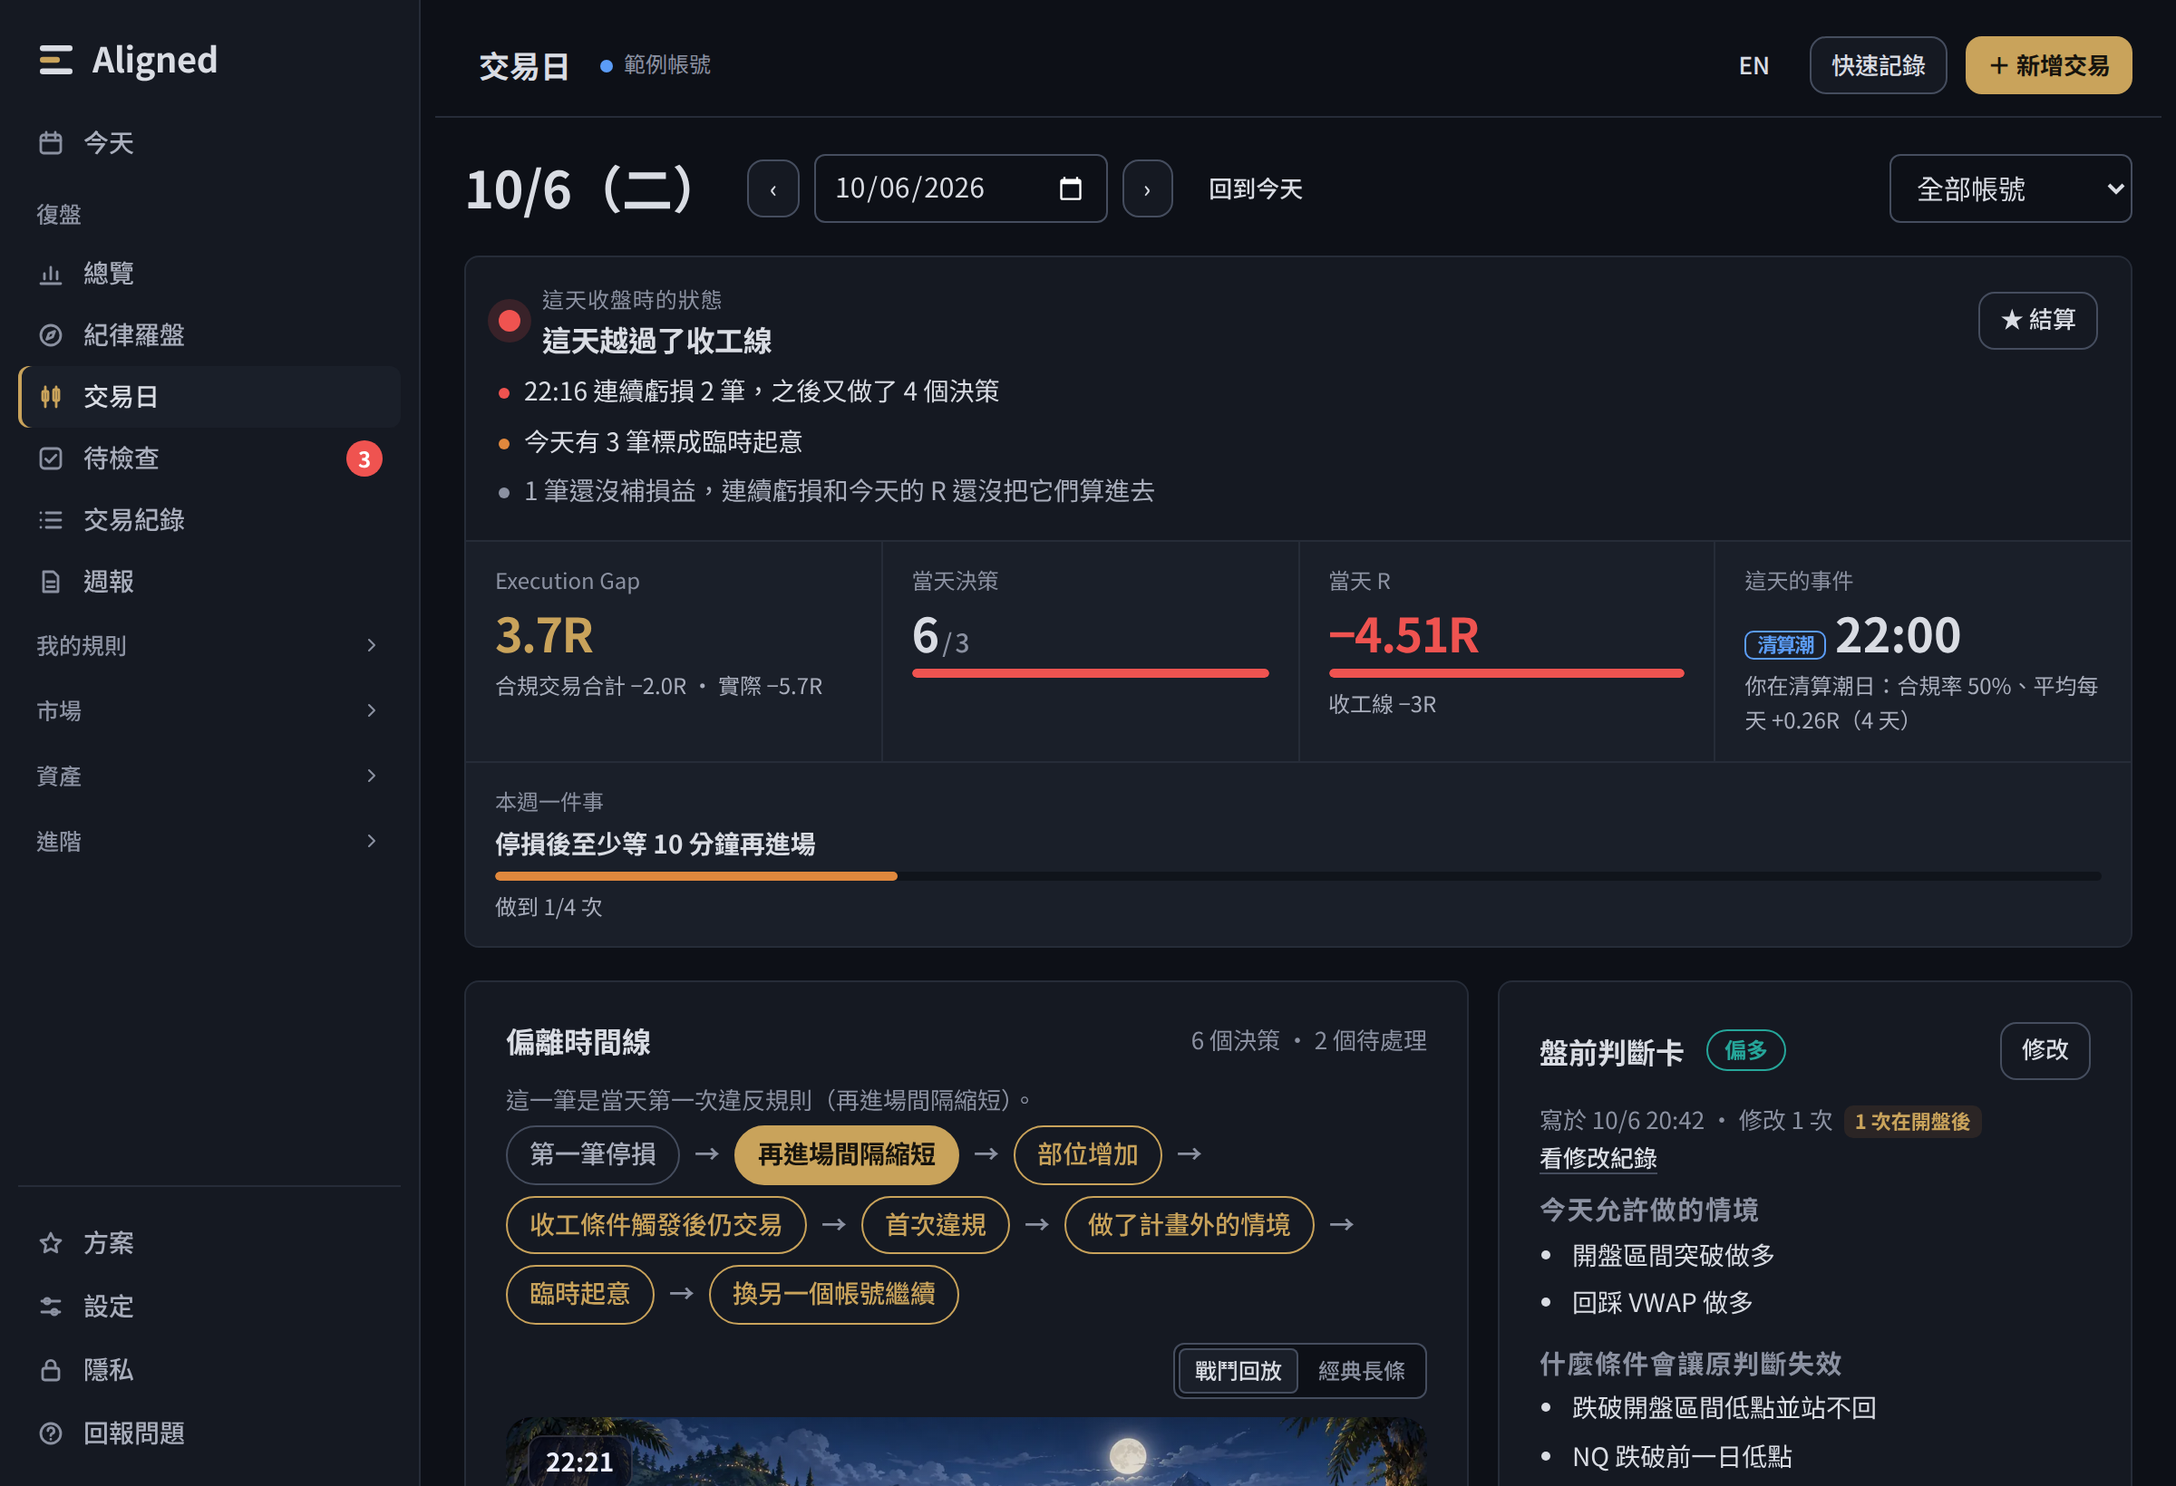Click the 10/06/2026 date input field
Image resolution: width=2176 pixels, height=1486 pixels.
coord(961,189)
